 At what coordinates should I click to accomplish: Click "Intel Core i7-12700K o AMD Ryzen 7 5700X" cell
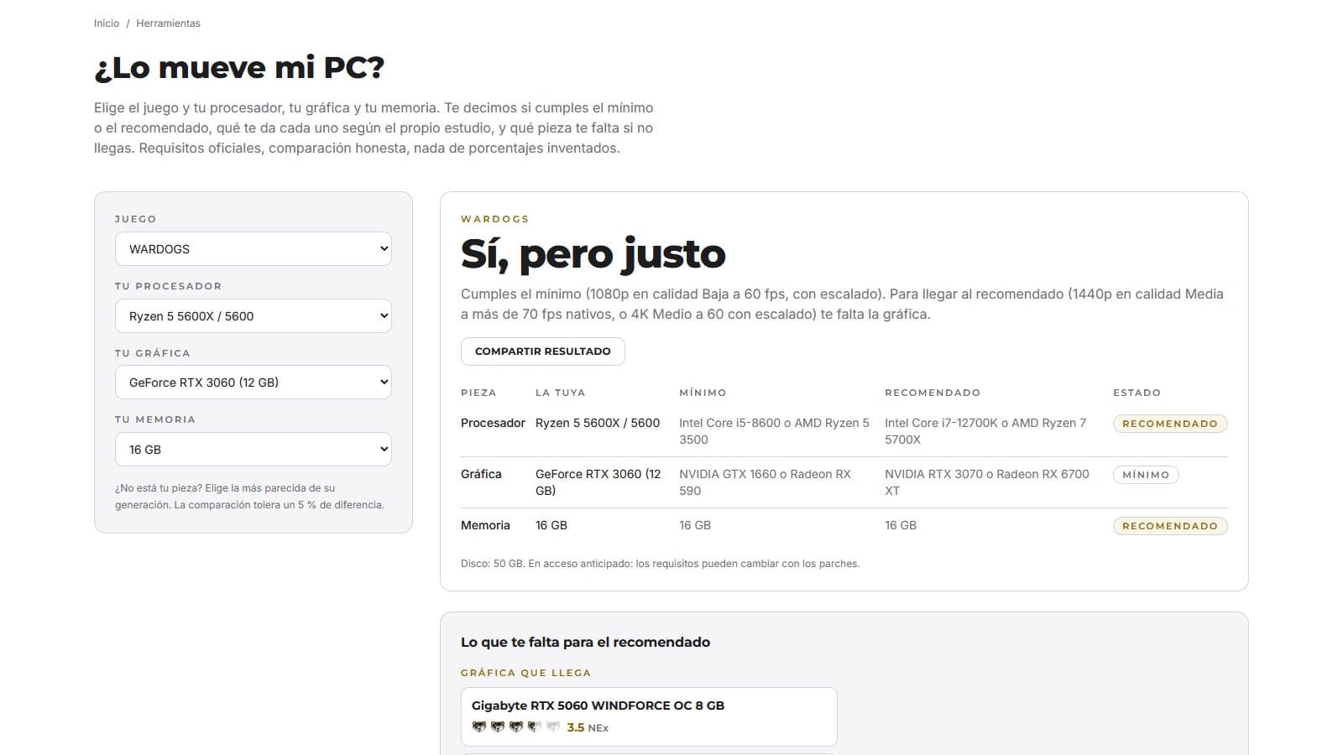985,431
